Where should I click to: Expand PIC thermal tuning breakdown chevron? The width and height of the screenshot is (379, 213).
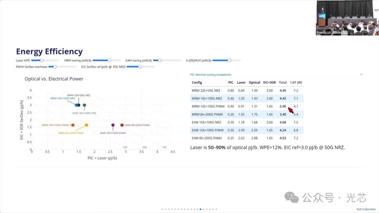[x=361, y=75]
